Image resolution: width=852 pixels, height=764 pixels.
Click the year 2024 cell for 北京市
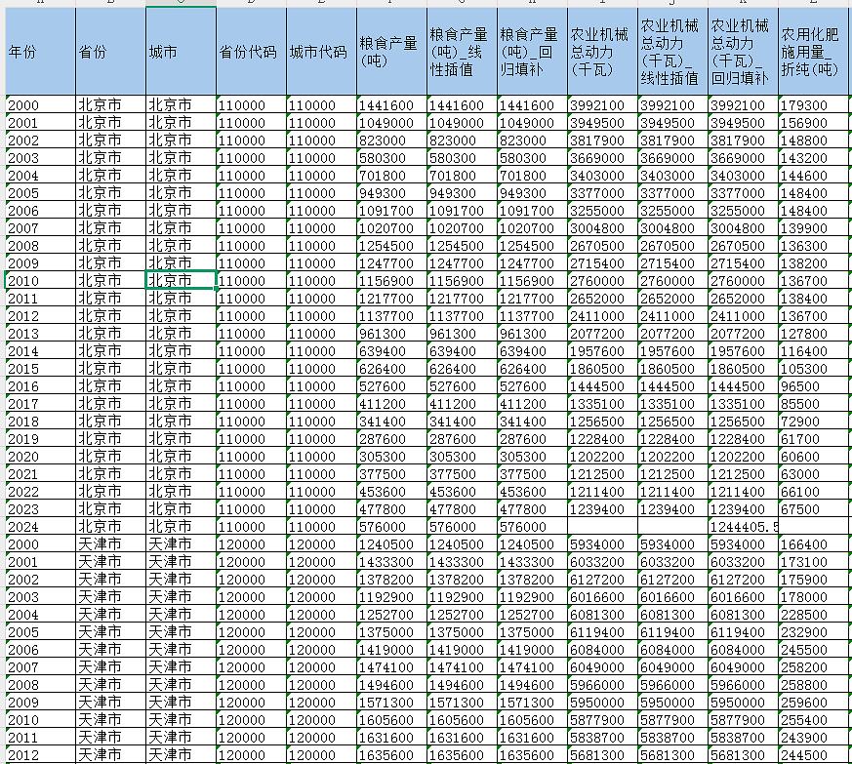pos(40,526)
